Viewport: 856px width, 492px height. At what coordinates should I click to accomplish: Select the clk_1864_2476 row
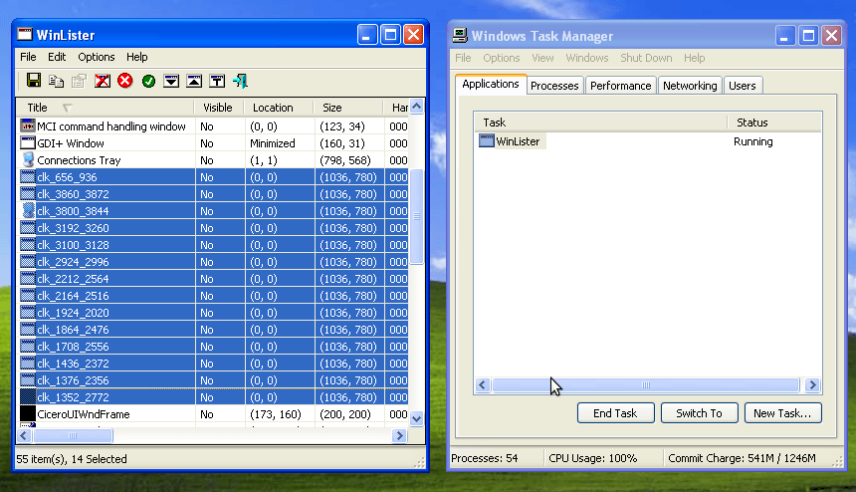(x=213, y=330)
